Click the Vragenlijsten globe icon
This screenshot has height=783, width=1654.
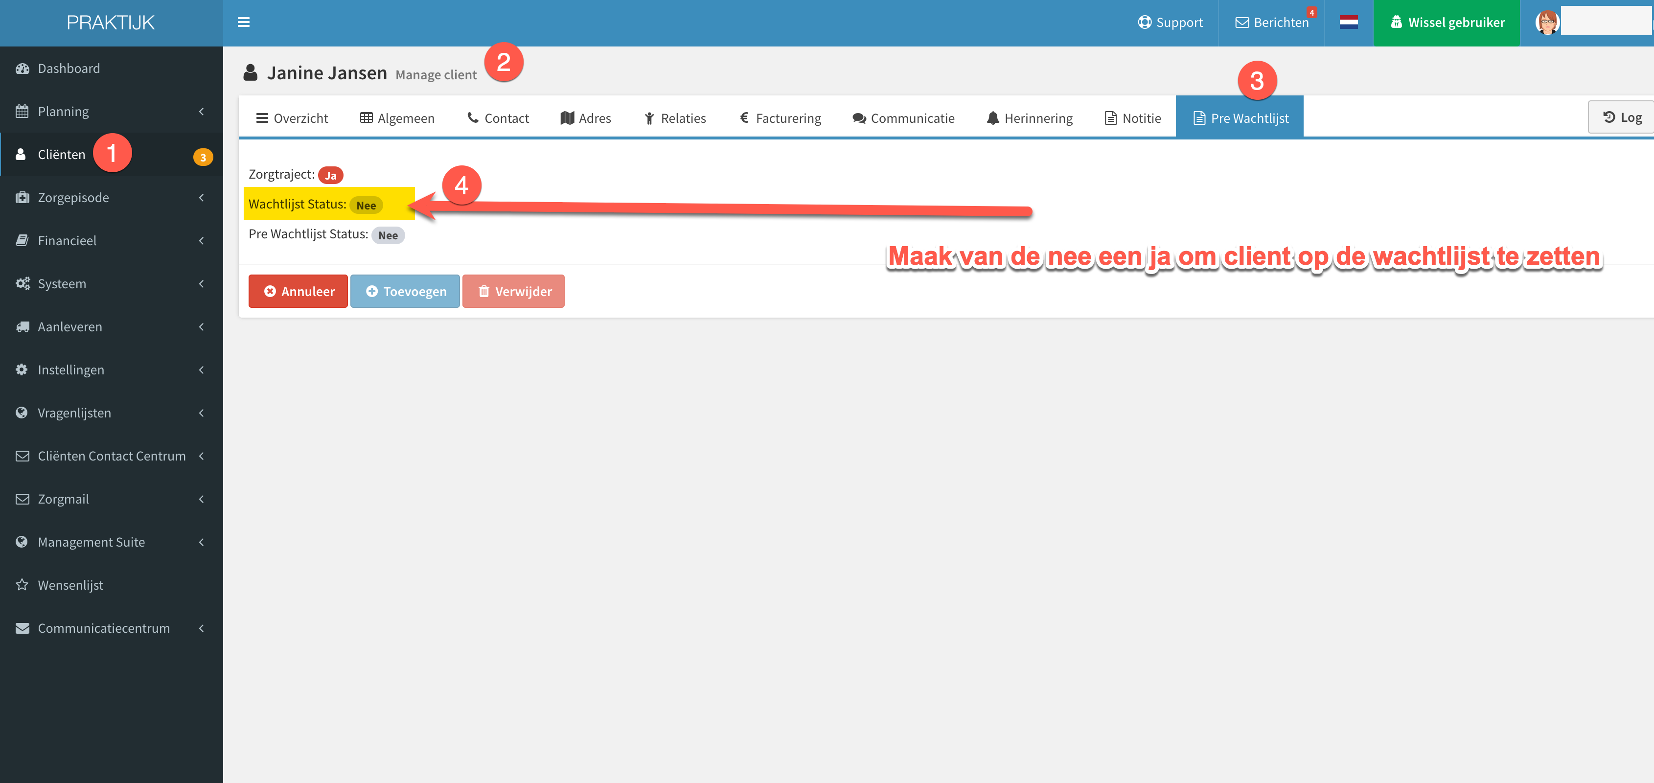pos(22,413)
